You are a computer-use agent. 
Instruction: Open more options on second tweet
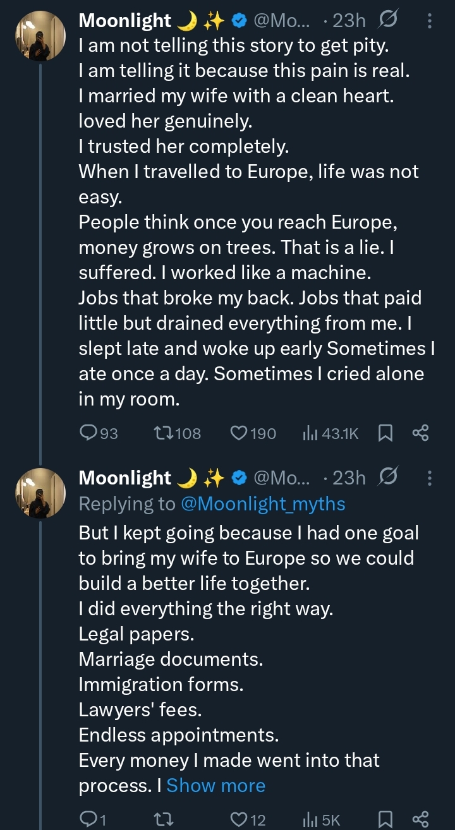[x=430, y=478]
